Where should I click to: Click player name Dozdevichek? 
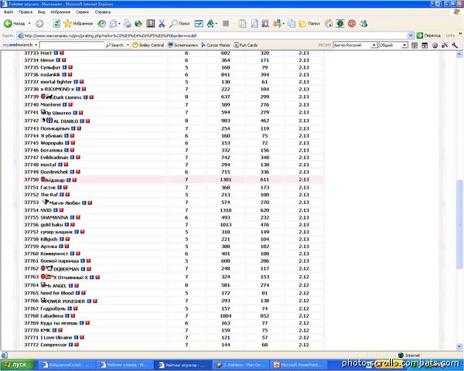click(54, 172)
